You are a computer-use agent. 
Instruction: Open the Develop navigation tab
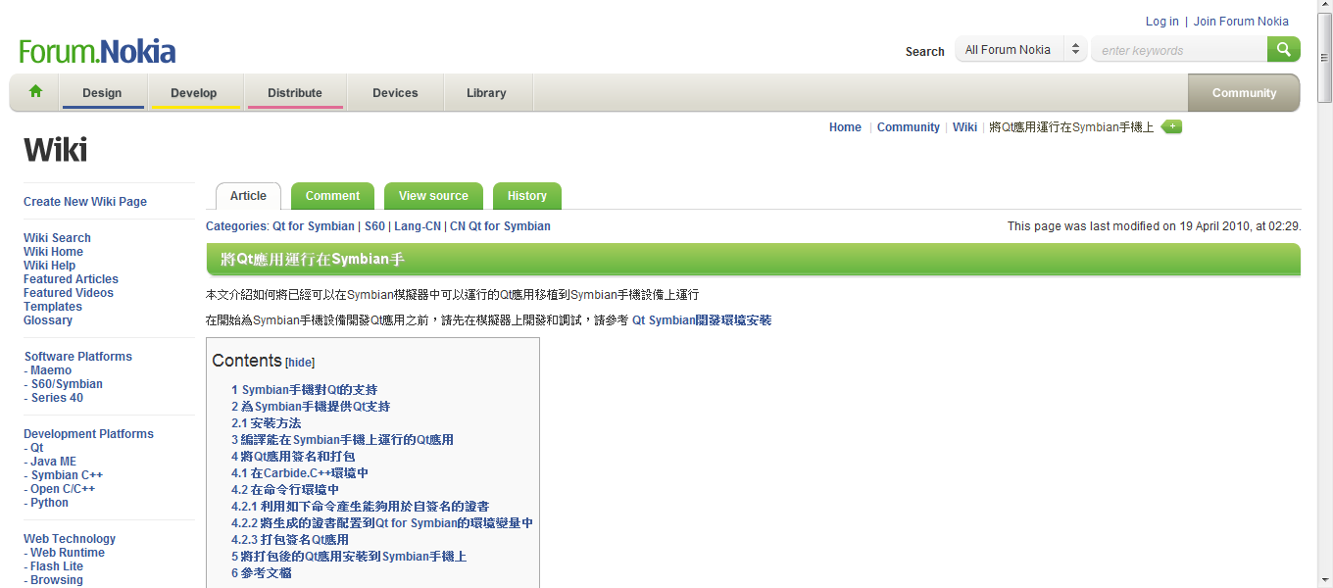click(194, 93)
